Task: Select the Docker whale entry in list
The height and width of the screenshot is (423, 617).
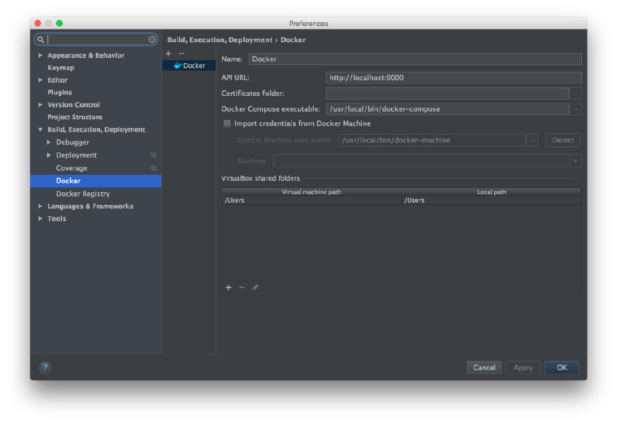Action: [189, 66]
